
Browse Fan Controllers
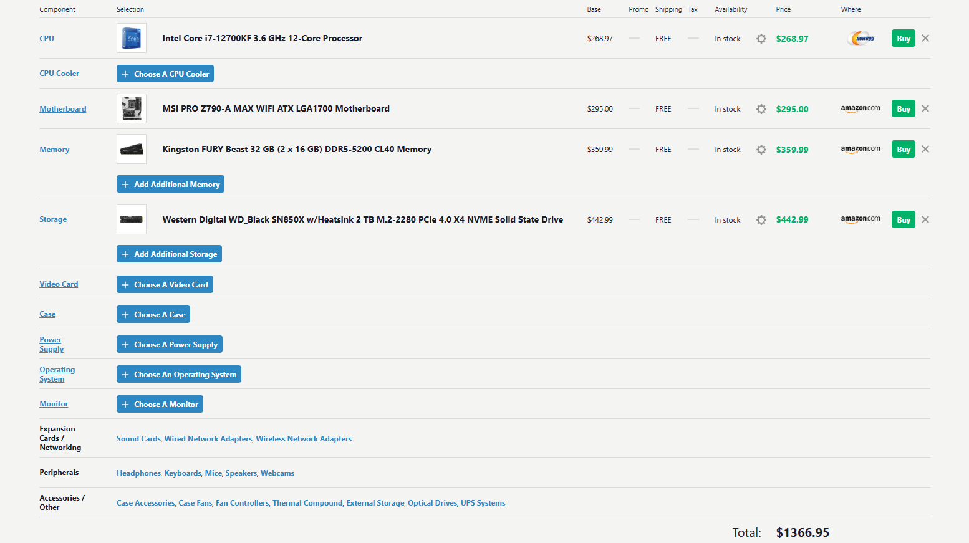(x=243, y=503)
